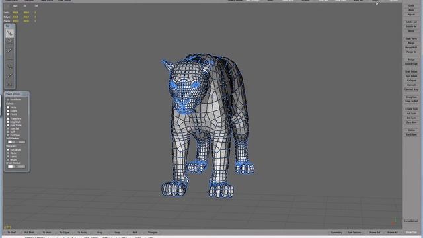Viewport: 423px width, 238px height.
Task: Adjust the Brush Radius slider
Action: 16,167
